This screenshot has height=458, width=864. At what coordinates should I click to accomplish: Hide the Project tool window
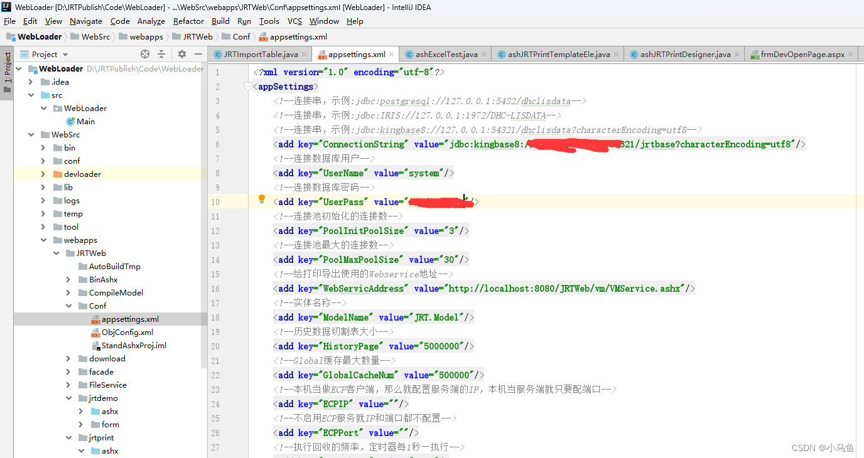tap(198, 54)
